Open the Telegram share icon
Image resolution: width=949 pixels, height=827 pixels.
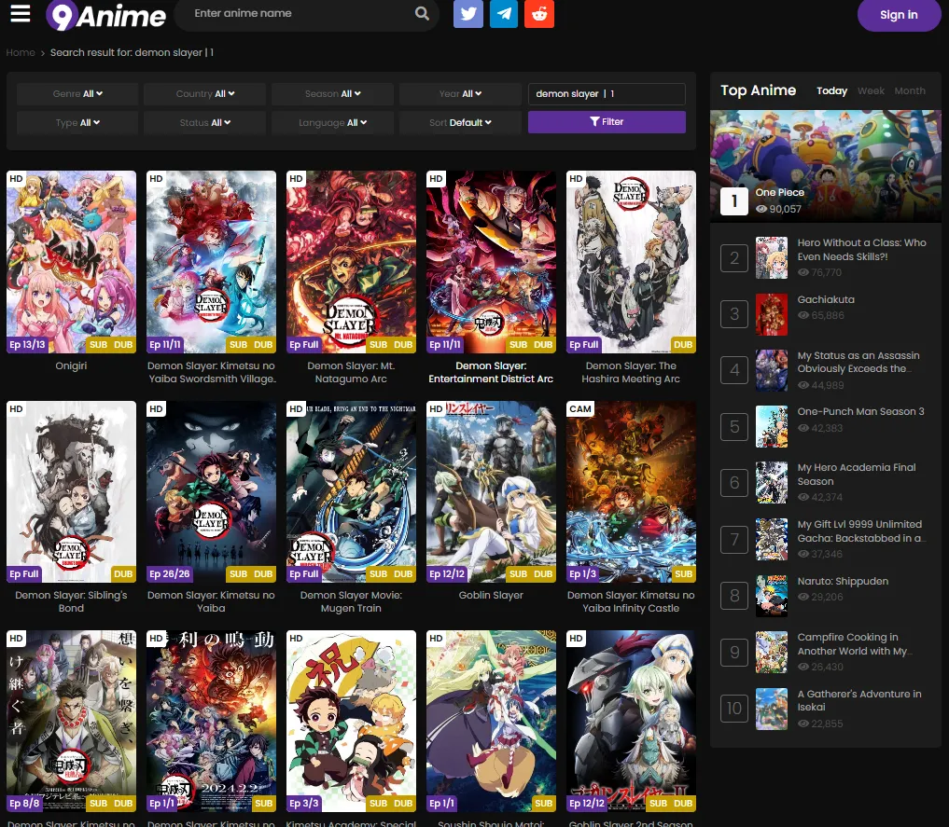tap(504, 14)
